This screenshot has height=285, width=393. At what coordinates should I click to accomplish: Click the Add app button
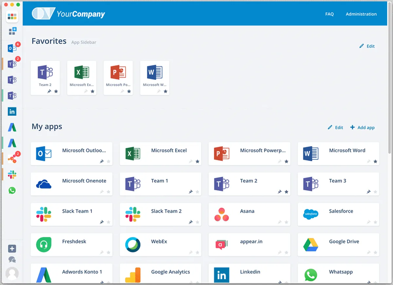362,127
